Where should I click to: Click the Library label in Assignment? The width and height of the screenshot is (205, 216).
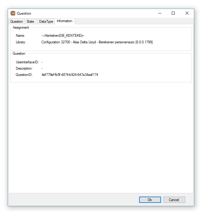click(x=21, y=42)
